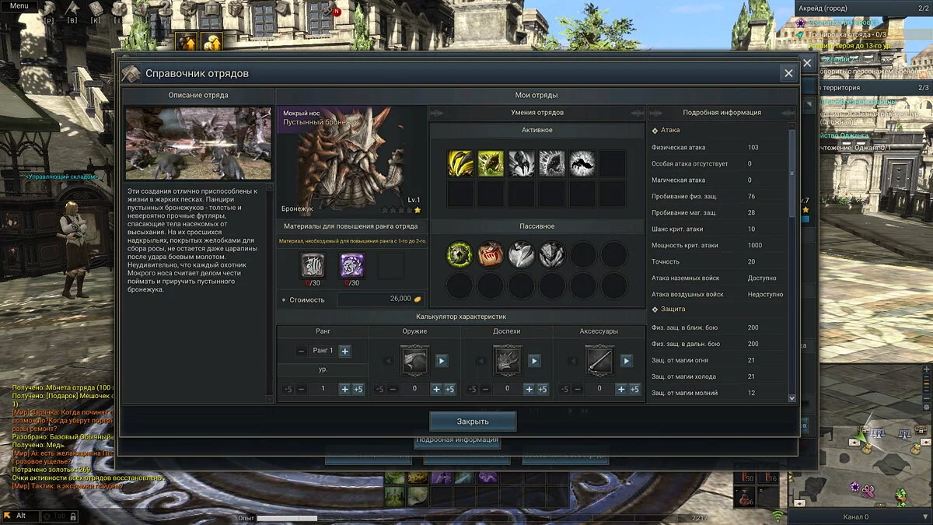Image resolution: width=933 pixels, height=525 pixels.
Task: Click the second yellow buff icon above window
Action: pyautogui.click(x=211, y=42)
